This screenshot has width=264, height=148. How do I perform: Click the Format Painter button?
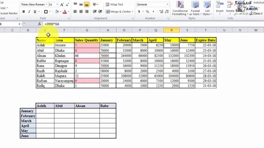point(9,13)
